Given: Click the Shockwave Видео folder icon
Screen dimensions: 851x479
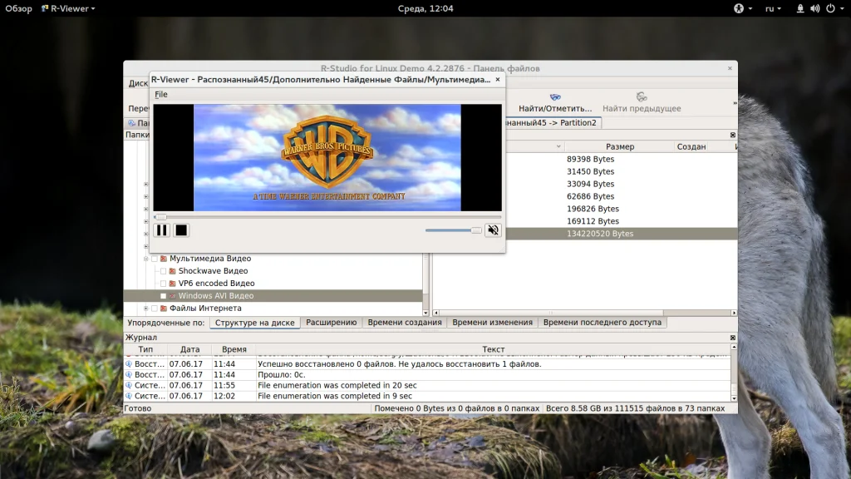Looking at the screenshot, I should click(x=173, y=271).
